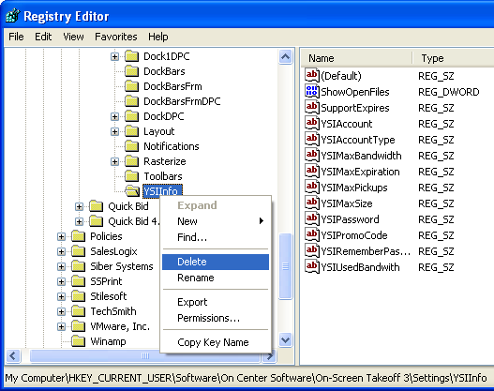The height and width of the screenshot is (391, 494).
Task: Expand the Policies key
Action: pos(62,236)
